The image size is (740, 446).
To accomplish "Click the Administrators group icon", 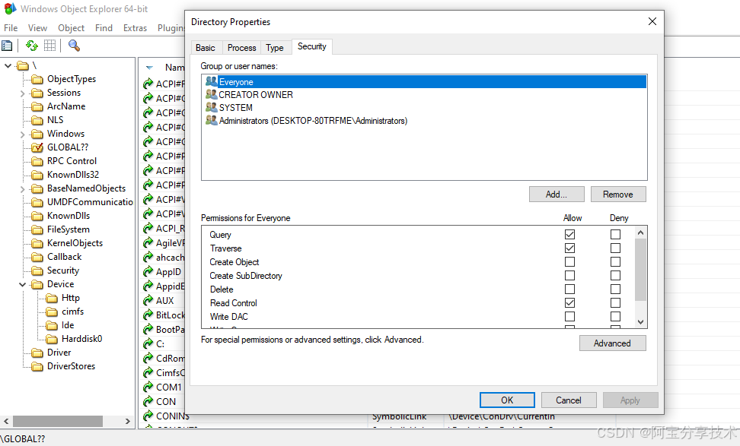I will 212,121.
